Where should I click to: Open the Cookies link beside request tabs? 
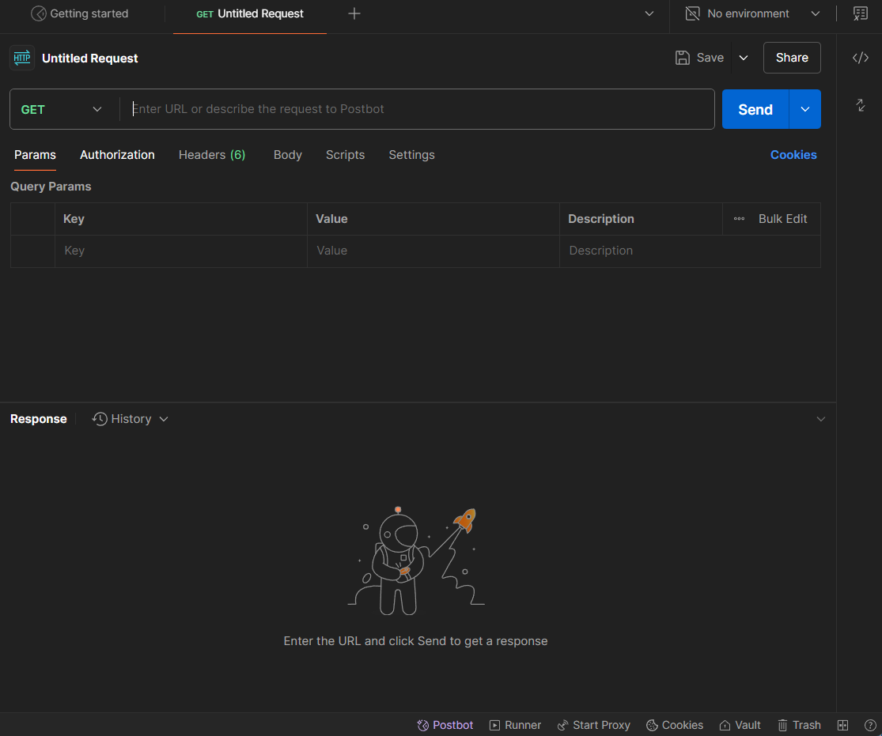click(x=793, y=155)
